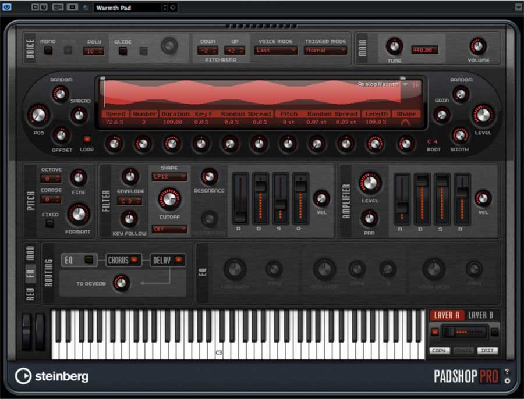This screenshot has height=399, width=524.
Task: Open the distortion type Off dropdown
Action: point(169,229)
